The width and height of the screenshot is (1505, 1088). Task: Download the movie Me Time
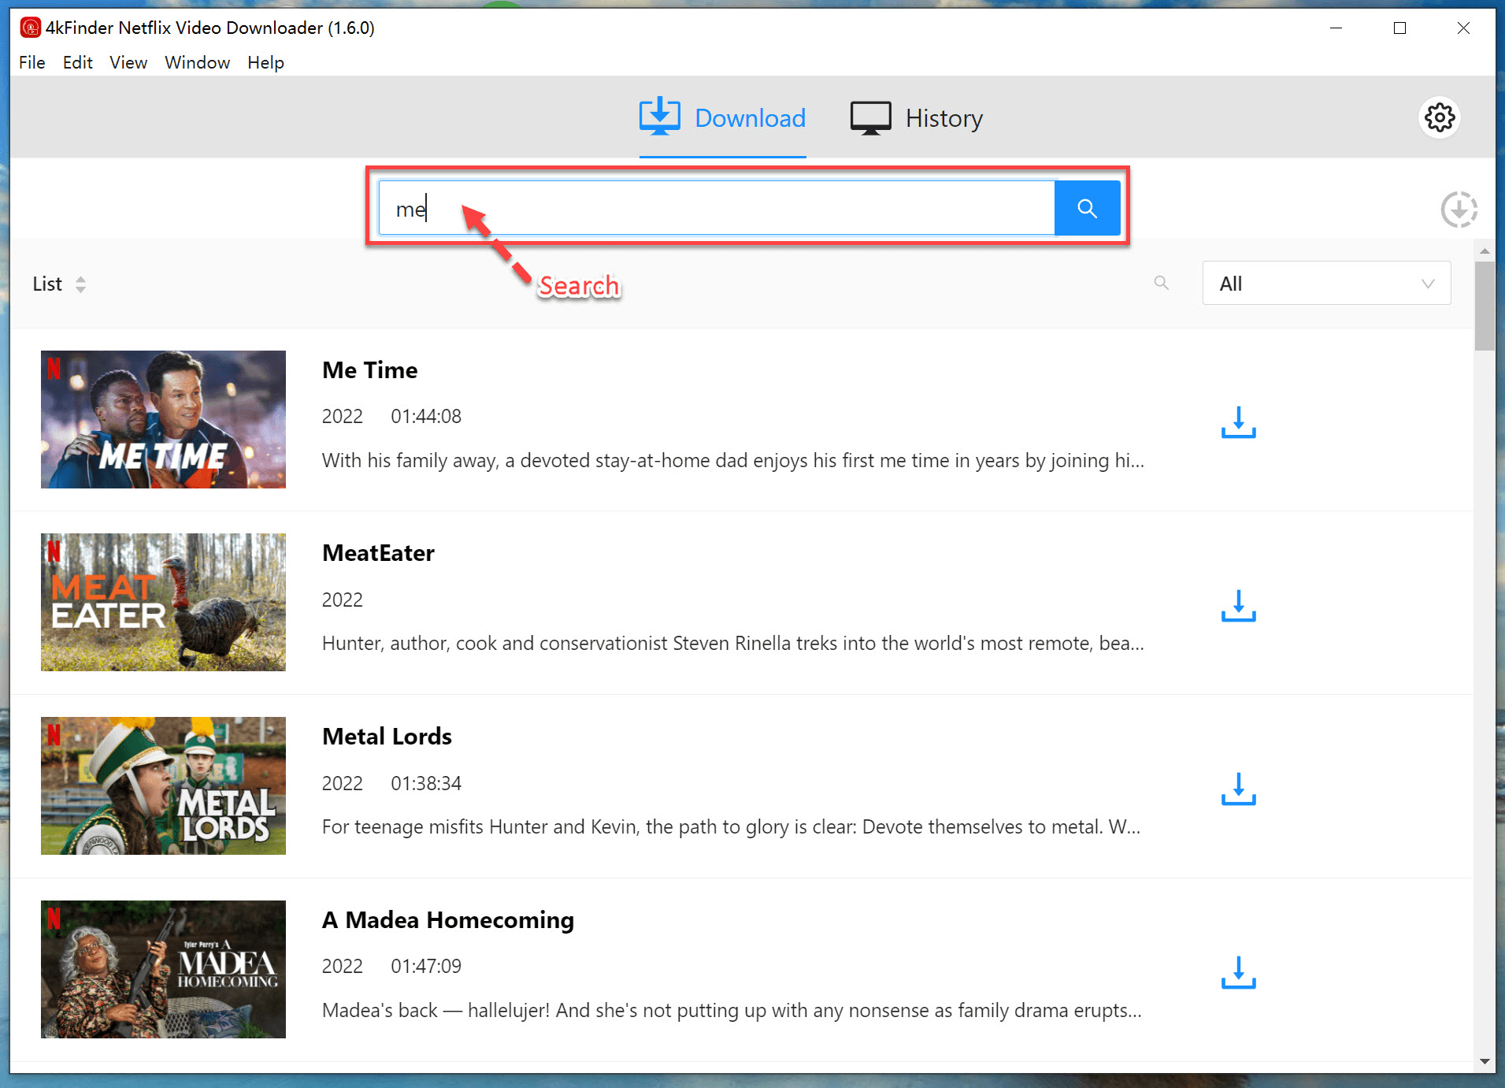pyautogui.click(x=1238, y=422)
